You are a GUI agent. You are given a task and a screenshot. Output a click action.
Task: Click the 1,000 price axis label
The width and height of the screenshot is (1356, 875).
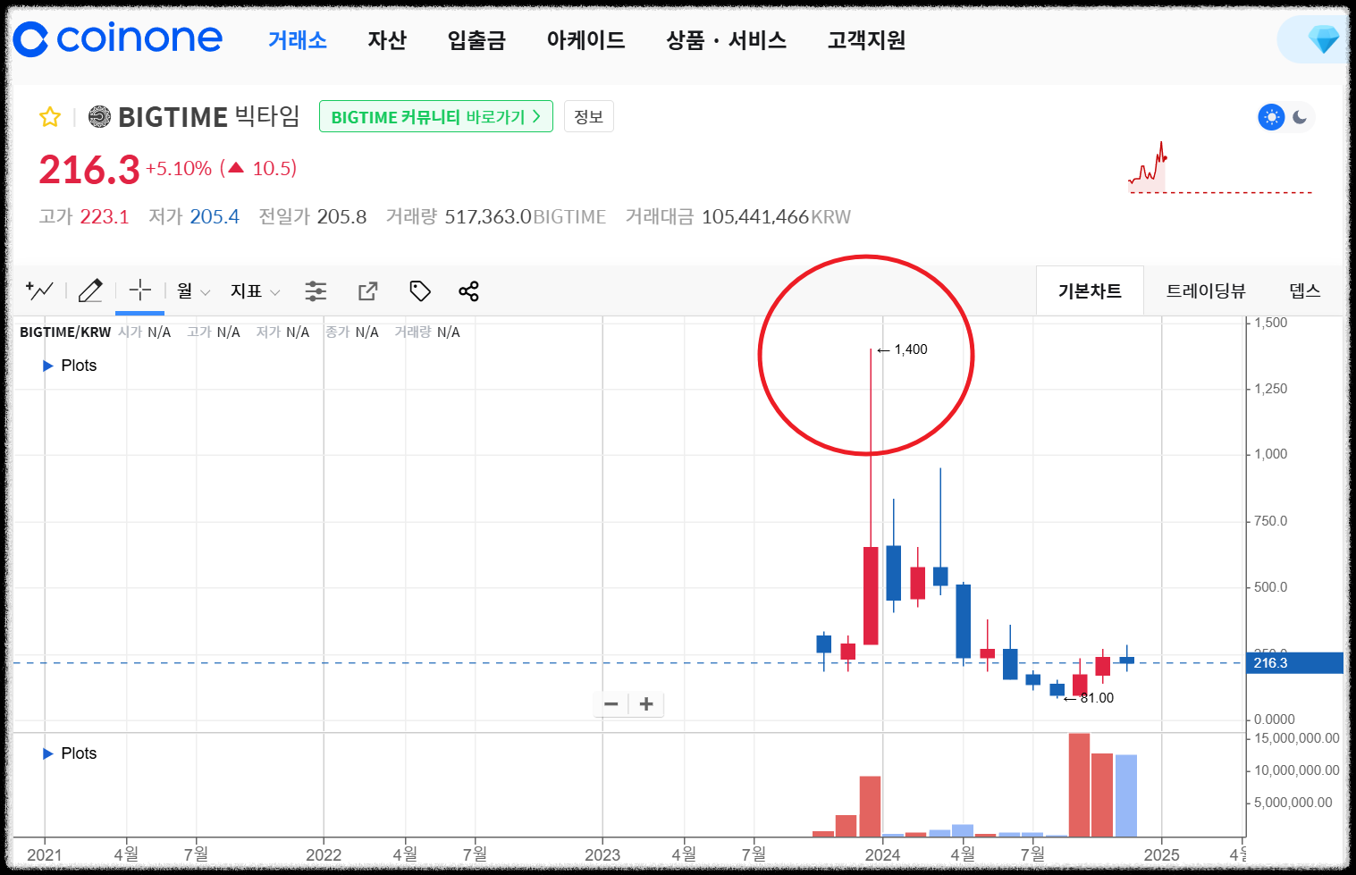click(x=1270, y=454)
